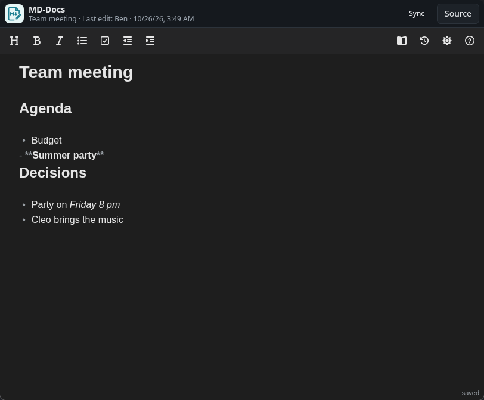
Task: Toggle italic formatting in the toolbar
Action: pos(60,41)
